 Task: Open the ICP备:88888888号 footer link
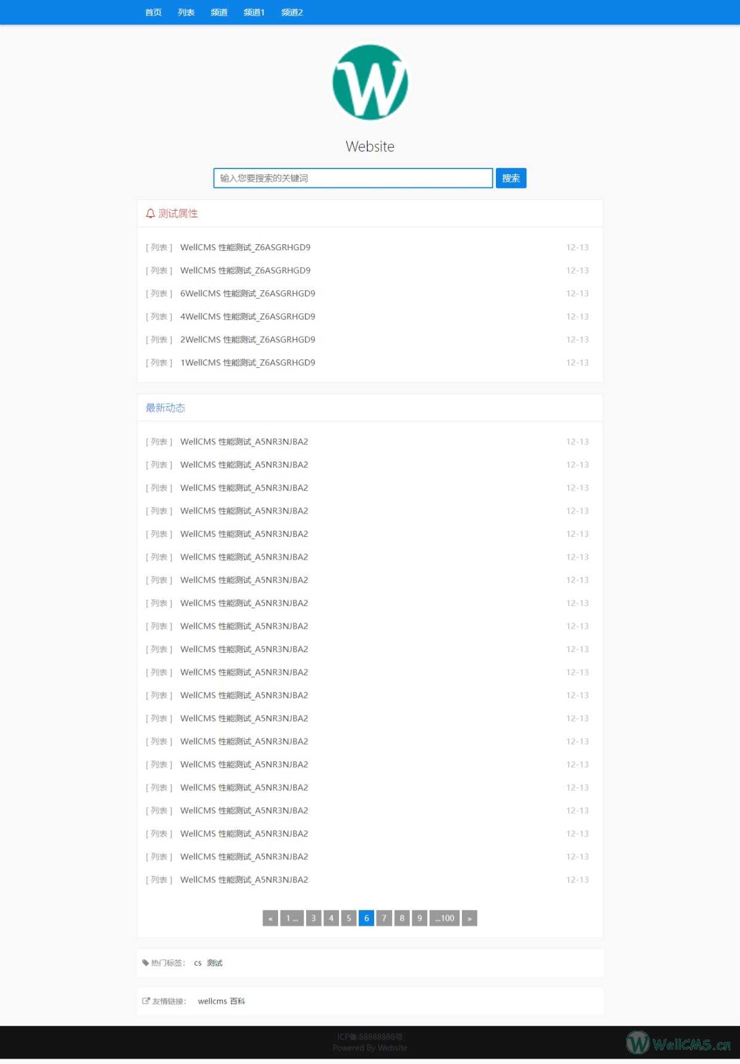pyautogui.click(x=370, y=1037)
